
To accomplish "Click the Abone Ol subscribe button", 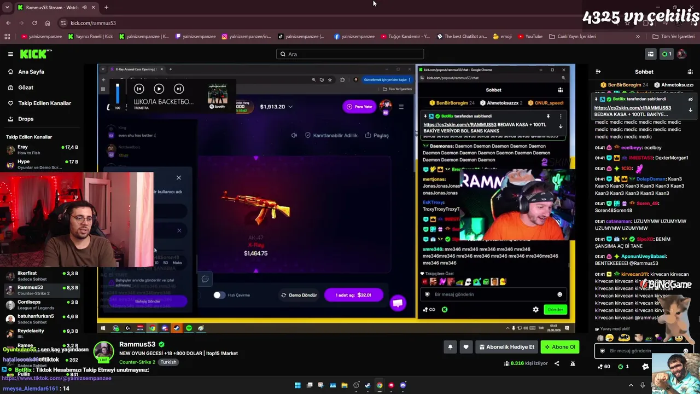I will [x=560, y=347].
